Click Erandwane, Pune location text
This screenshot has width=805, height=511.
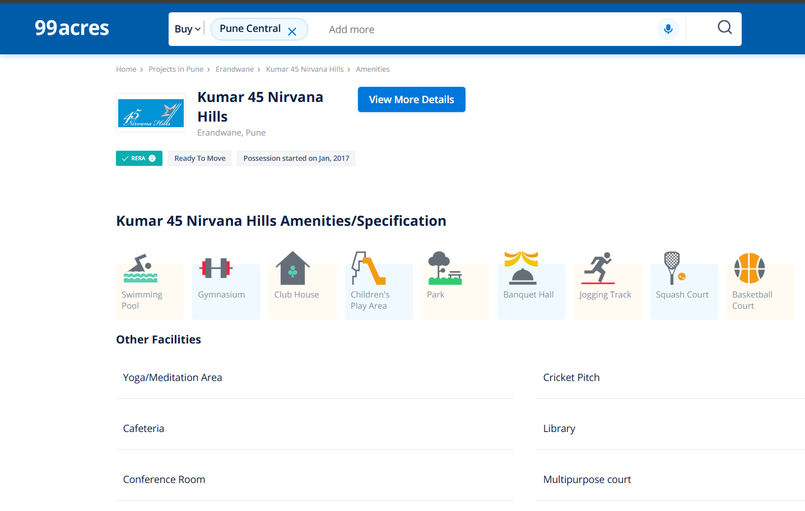[231, 133]
